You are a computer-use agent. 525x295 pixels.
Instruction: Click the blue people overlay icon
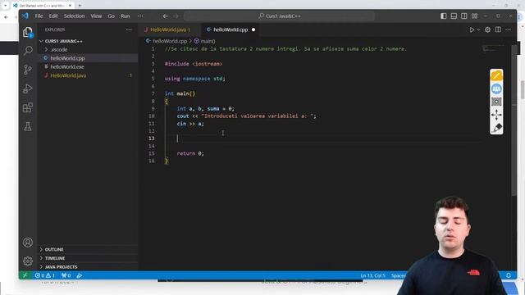496,88
